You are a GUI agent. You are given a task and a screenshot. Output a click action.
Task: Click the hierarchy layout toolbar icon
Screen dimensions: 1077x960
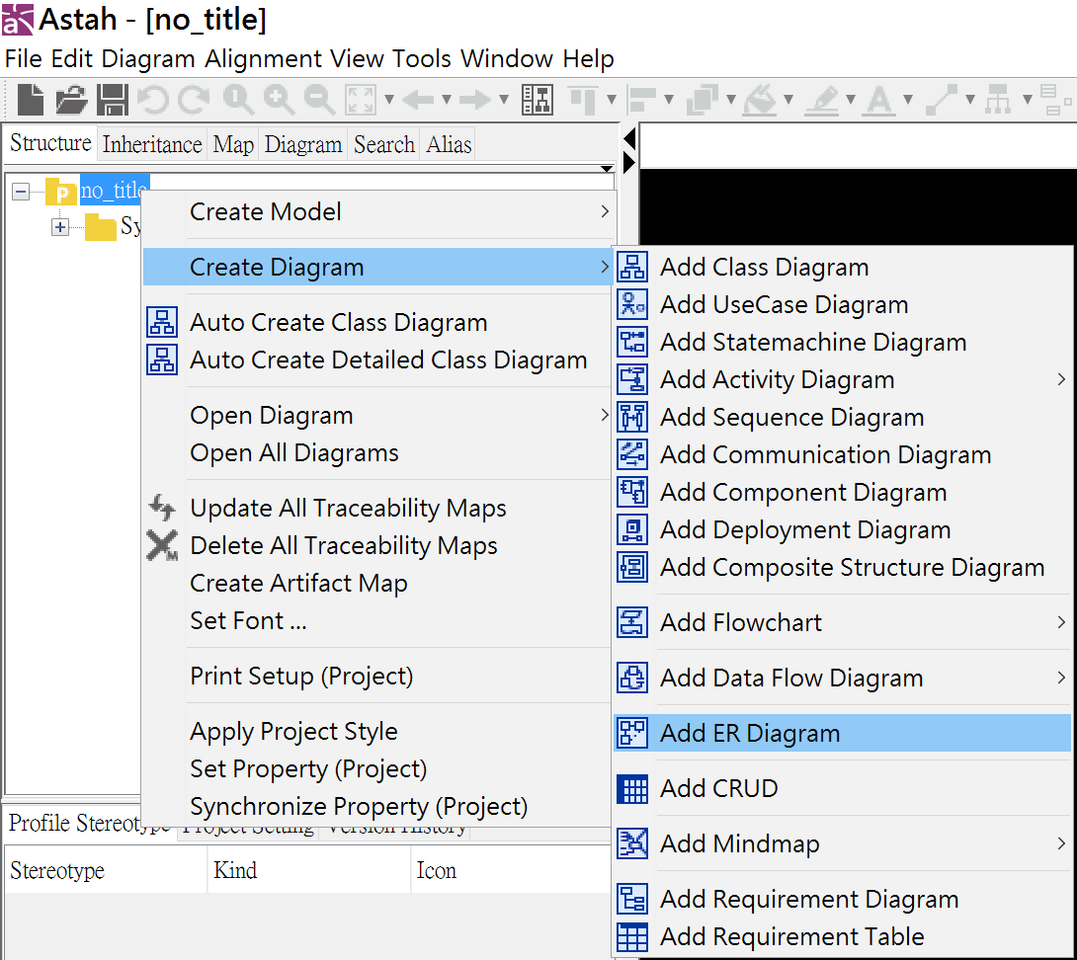(x=998, y=100)
